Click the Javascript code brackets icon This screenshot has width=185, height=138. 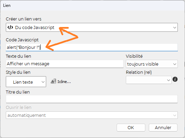(10, 27)
